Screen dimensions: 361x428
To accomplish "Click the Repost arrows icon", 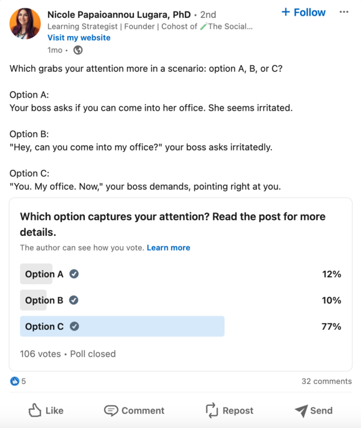I will pos(212,411).
